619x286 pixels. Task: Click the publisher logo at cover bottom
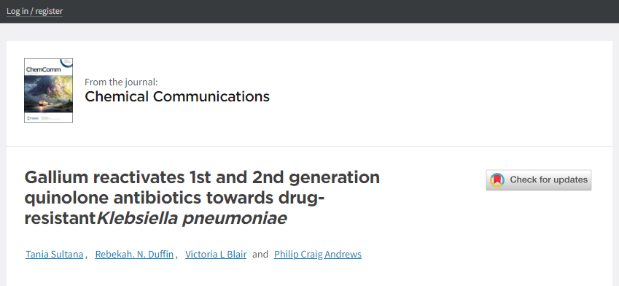(x=30, y=117)
